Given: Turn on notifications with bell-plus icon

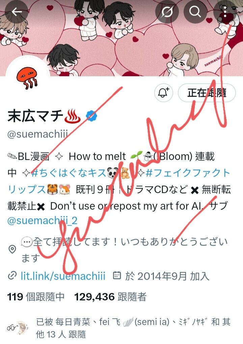Looking at the screenshot, I should (164, 93).
